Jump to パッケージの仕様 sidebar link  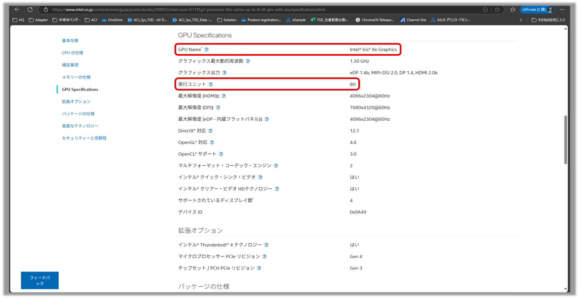78,113
